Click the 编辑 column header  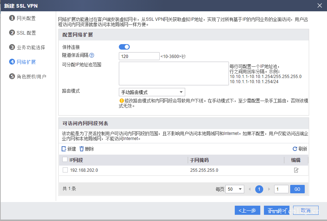point(296,160)
